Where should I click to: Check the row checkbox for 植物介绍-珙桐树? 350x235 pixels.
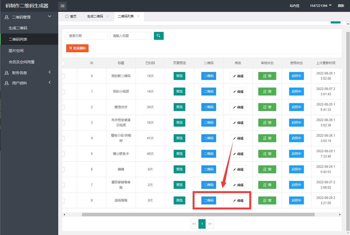(x=63, y=138)
